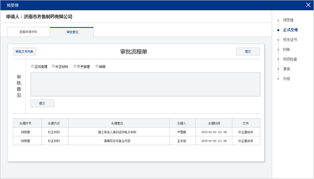Open the 审批文书列表 button
Screen dimensions: 314x179
pyautogui.click(x=25, y=52)
